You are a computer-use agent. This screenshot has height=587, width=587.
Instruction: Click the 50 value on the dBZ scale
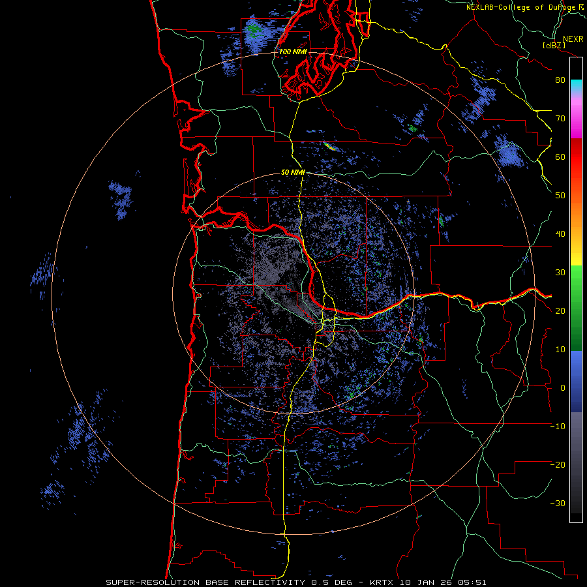560,196
